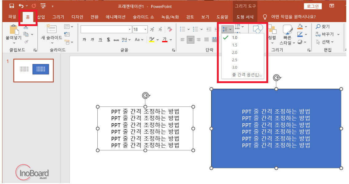
Task: Increase the font size
Action: (x=152, y=29)
